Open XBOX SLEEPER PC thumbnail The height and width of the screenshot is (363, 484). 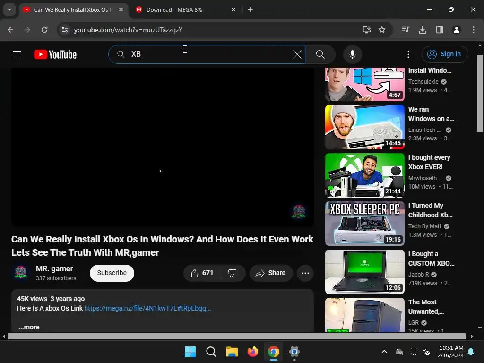tap(364, 223)
